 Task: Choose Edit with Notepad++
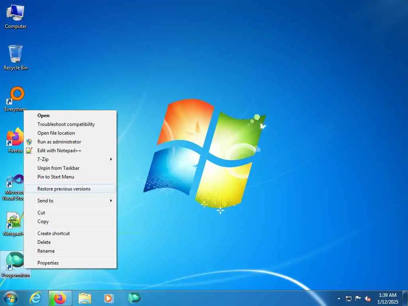[x=70, y=151]
